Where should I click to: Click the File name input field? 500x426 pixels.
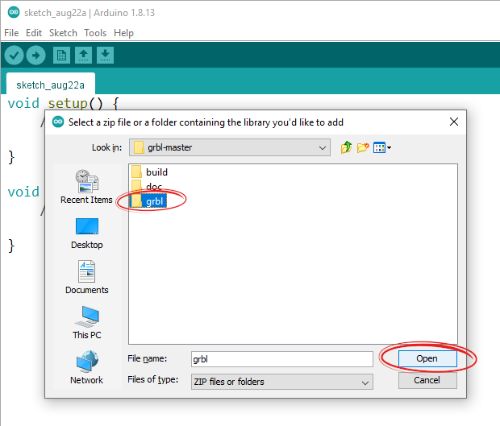pos(282,359)
